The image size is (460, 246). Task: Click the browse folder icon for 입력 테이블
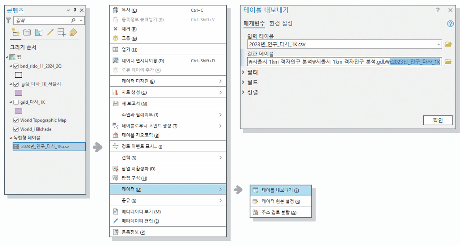[448, 44]
